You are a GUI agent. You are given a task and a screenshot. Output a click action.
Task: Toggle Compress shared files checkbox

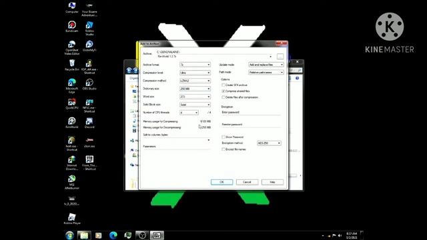point(224,91)
